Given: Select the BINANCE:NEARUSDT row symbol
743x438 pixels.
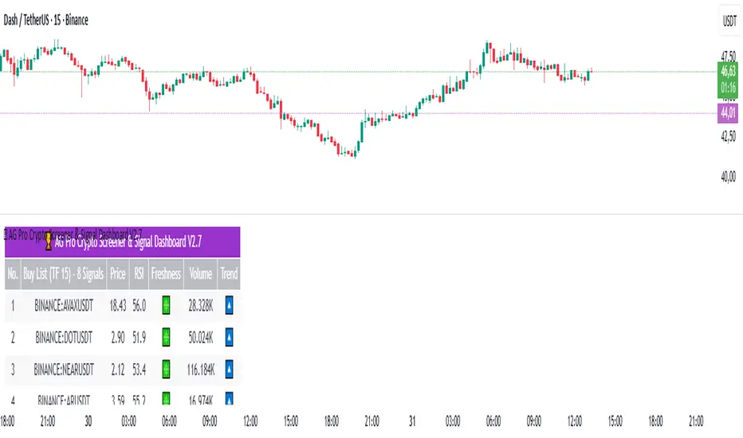Looking at the screenshot, I should (x=64, y=370).
